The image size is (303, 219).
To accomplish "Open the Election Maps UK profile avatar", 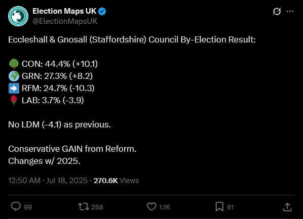I will pyautogui.click(x=18, y=16).
